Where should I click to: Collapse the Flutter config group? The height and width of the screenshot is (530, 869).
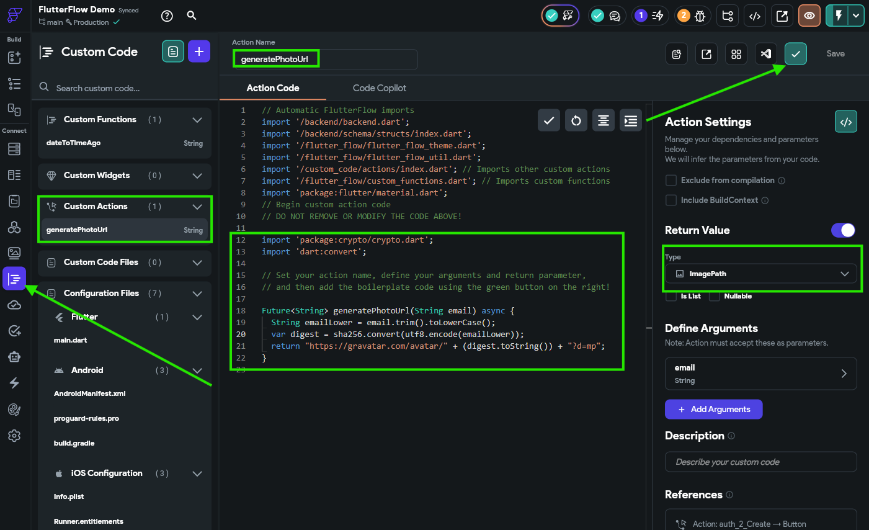click(x=197, y=317)
